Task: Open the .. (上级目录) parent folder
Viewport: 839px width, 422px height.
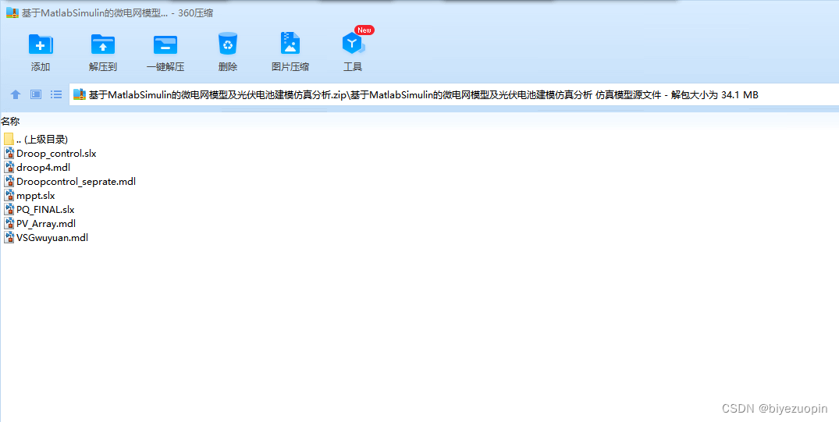Action: 42,140
